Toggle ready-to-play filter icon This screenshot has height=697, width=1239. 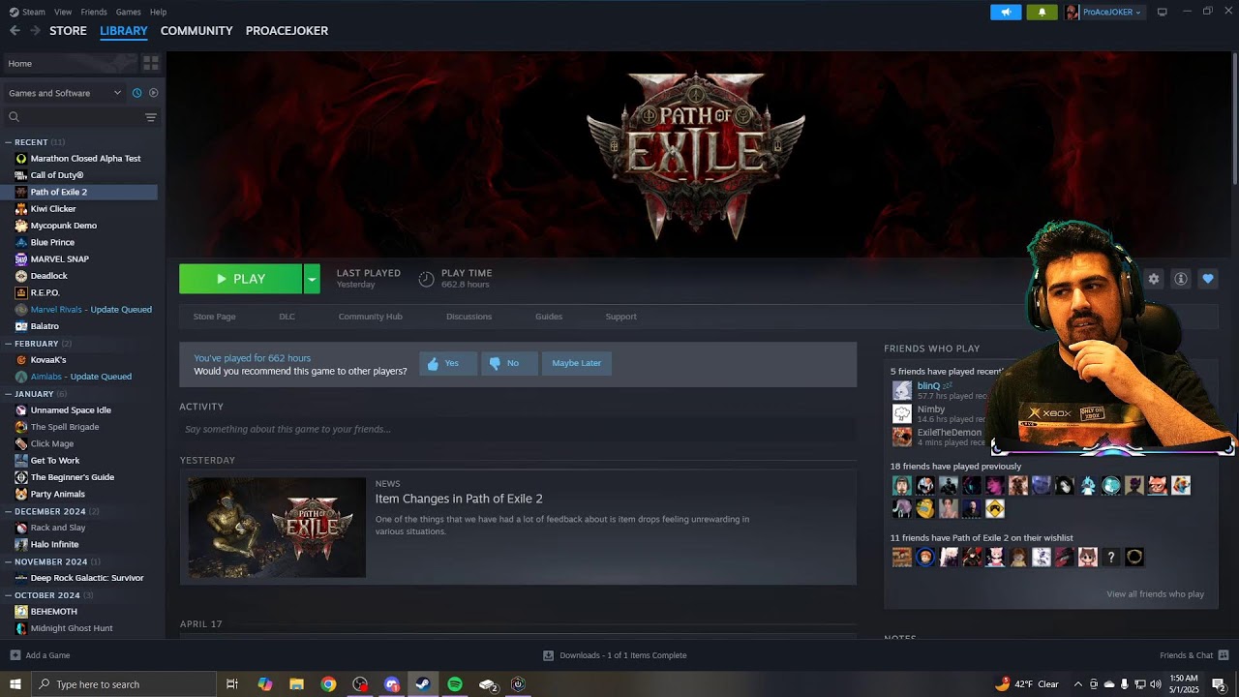click(153, 93)
